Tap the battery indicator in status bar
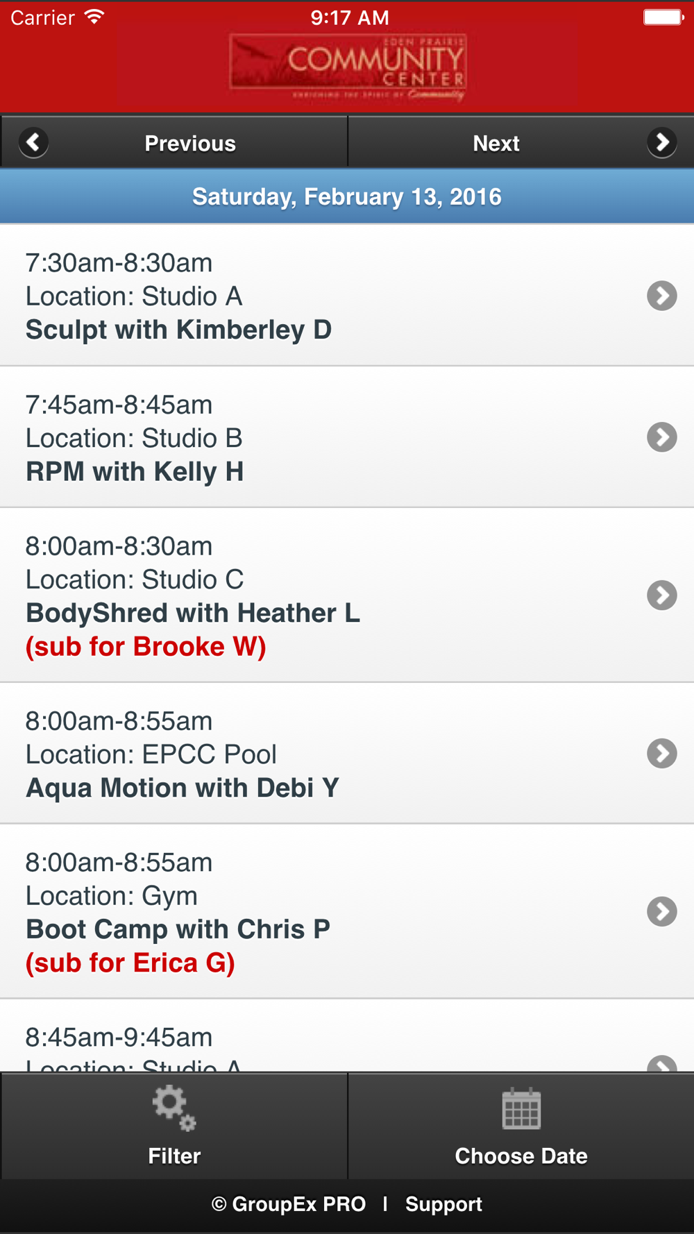The width and height of the screenshot is (694, 1234). coord(663,17)
